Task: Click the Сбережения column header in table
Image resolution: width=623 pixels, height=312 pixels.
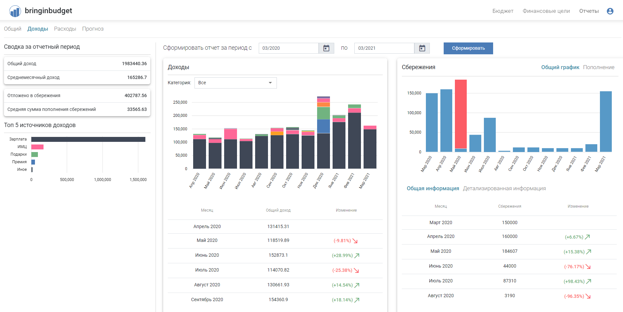Action: click(x=510, y=206)
